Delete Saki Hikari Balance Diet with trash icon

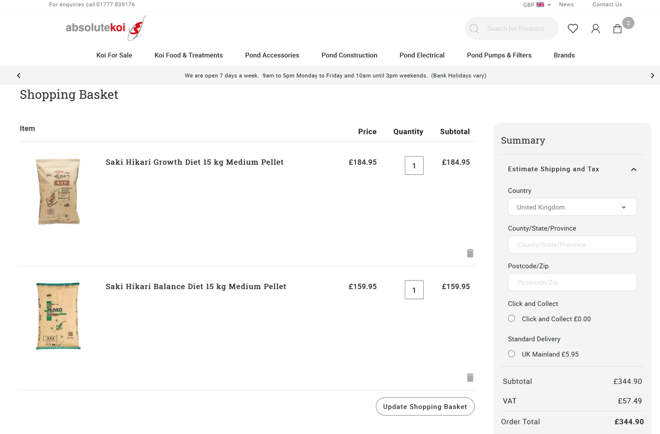coord(470,378)
